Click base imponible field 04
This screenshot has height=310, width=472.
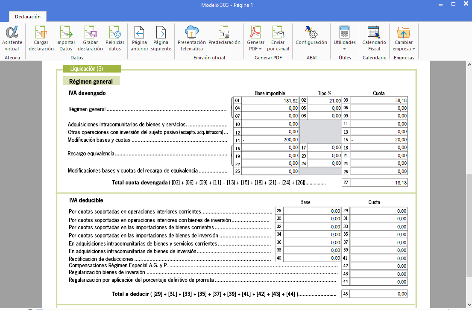click(x=270, y=108)
